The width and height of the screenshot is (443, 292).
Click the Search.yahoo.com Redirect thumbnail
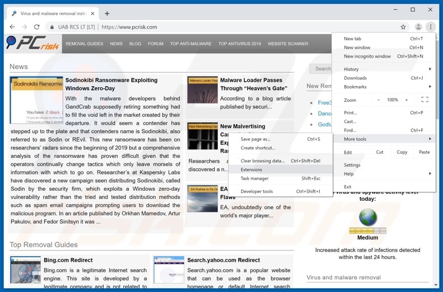point(169,270)
